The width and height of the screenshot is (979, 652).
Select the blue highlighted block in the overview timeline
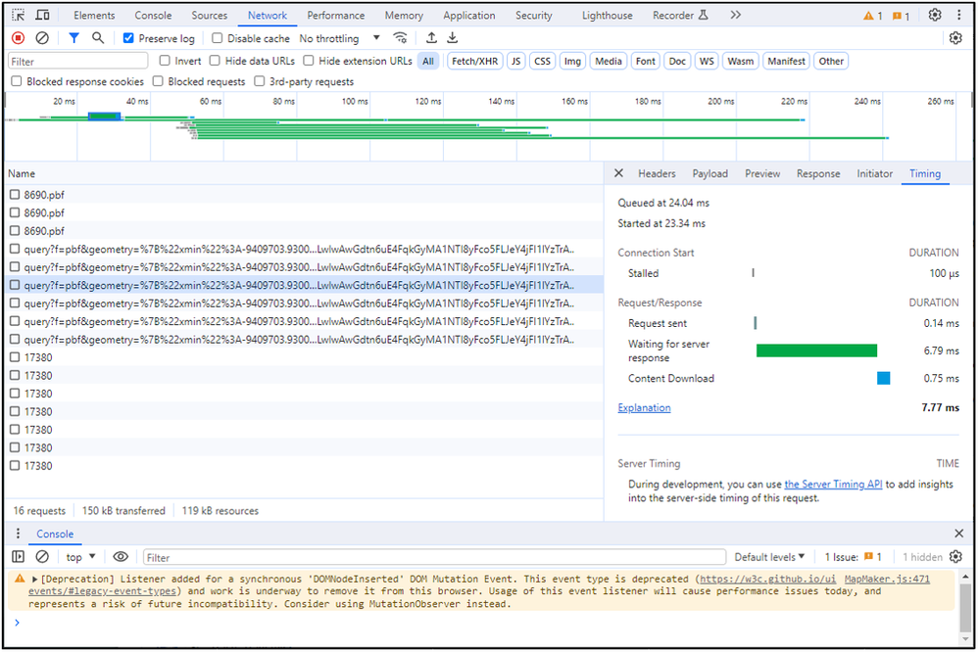coord(104,116)
